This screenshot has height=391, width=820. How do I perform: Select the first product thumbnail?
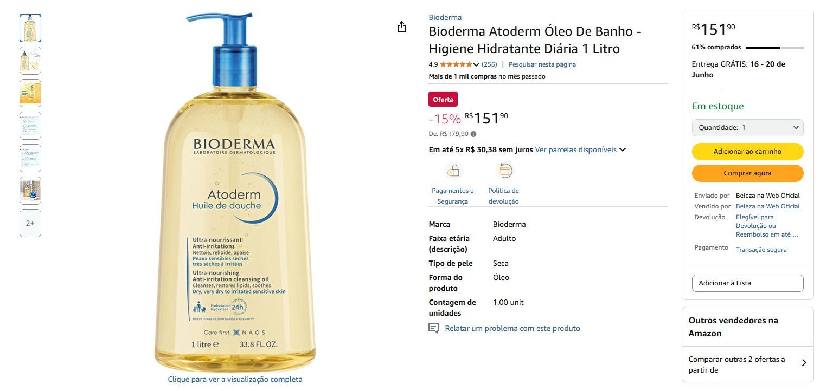[30, 28]
